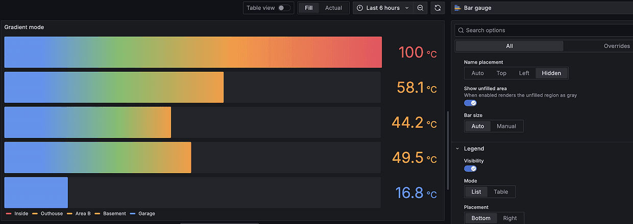Click the 58.1 °C gradient bar
633x224 pixels.
click(x=114, y=87)
